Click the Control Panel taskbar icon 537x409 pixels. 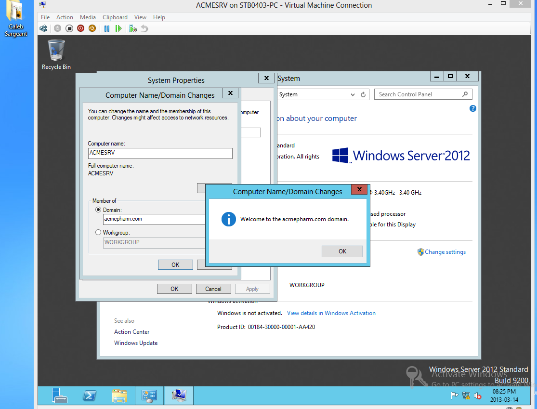pyautogui.click(x=149, y=396)
